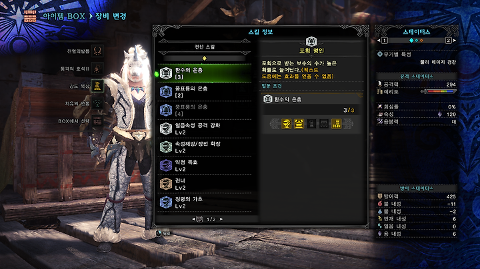Click the 예리도 sharpness gauge bar
Screen dimensions: 480x269
[439, 91]
